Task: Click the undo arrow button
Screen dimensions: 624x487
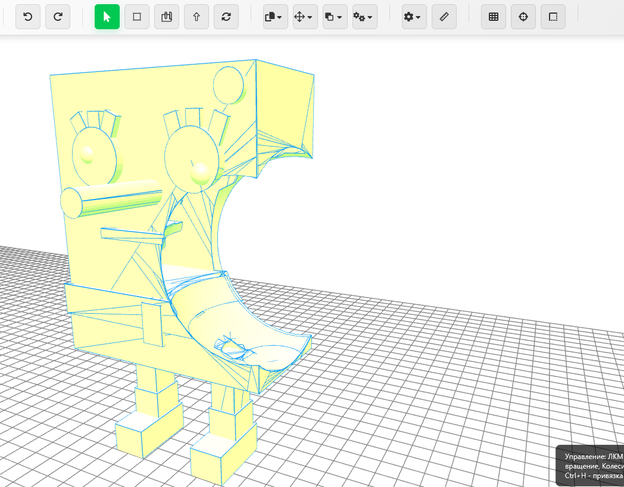Action: pyautogui.click(x=28, y=17)
